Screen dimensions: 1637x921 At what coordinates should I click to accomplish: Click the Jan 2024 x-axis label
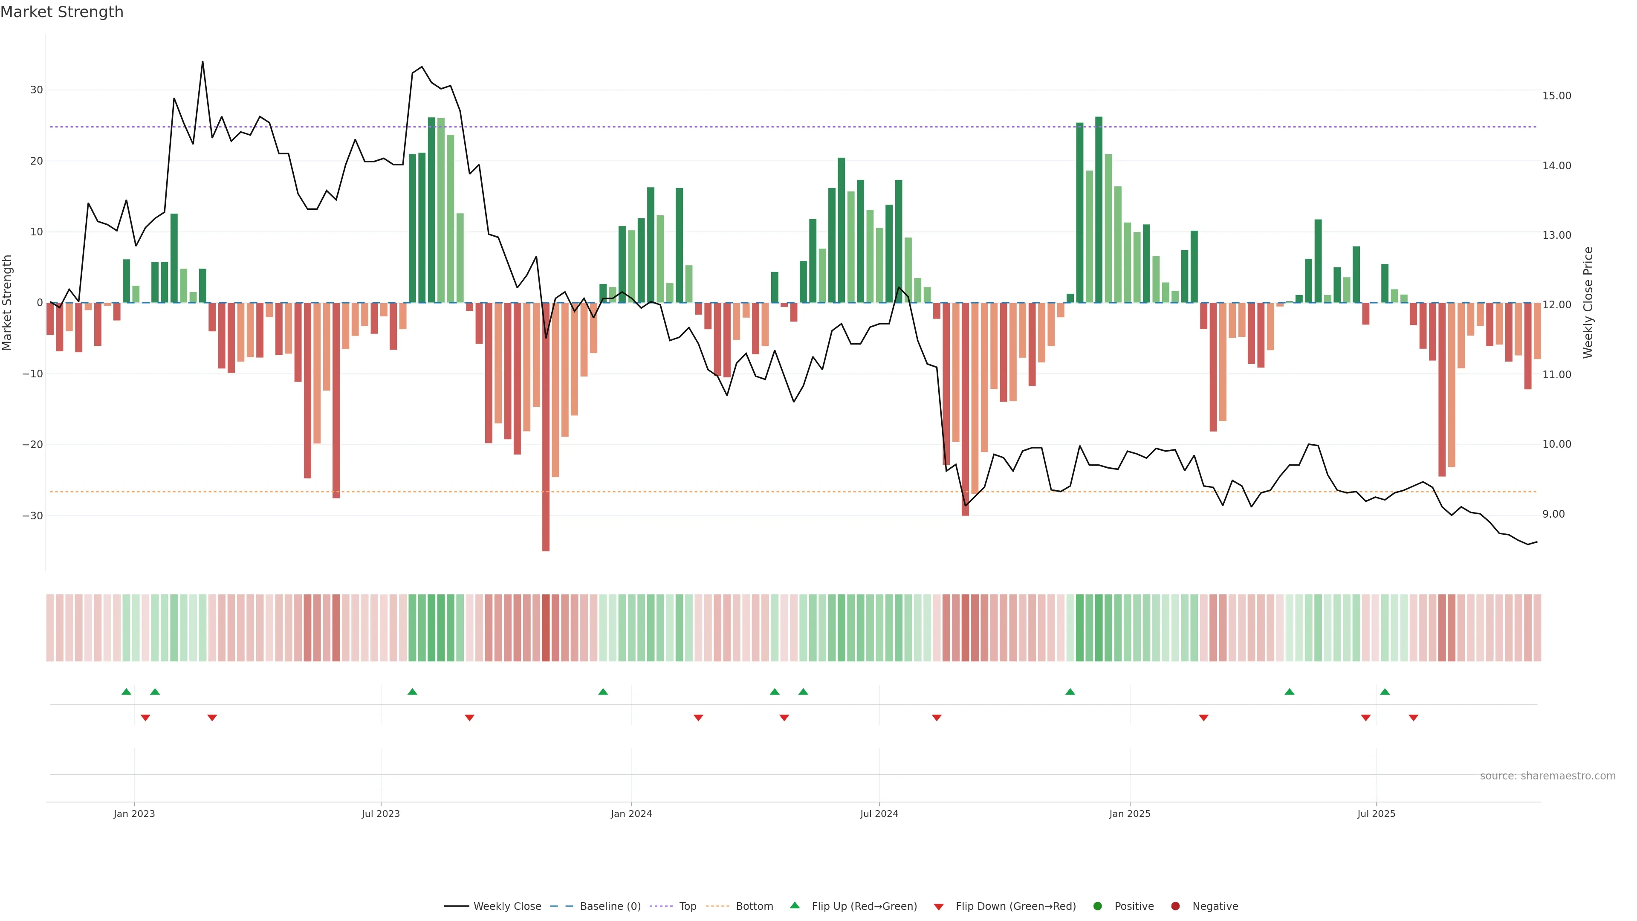coord(631,814)
